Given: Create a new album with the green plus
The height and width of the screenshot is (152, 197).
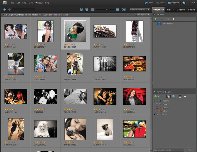Looking at the screenshot, I should (156, 19).
